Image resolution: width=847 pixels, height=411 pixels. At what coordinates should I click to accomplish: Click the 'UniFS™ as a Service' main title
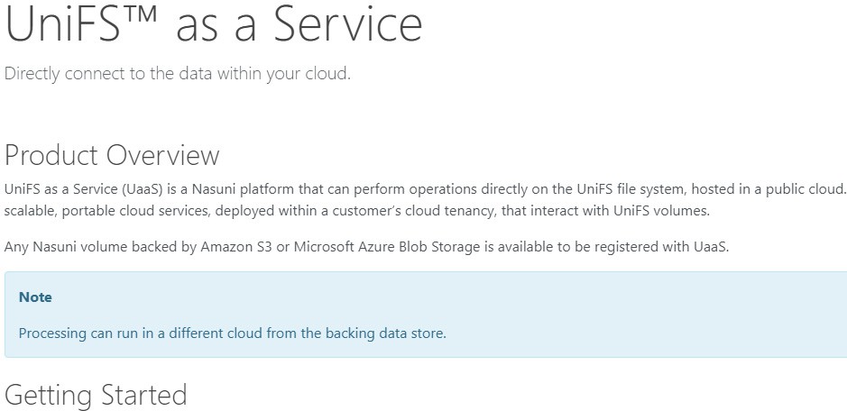(214, 24)
